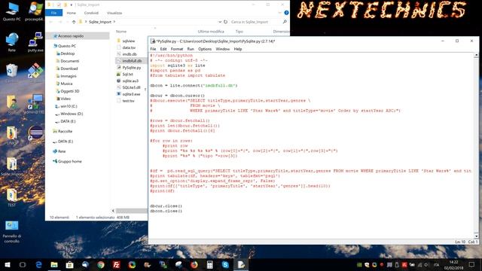Open Task View on the taskbar

point(23,264)
